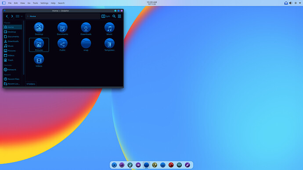Select Home in the Places sidebar
This screenshot has width=303, height=170.
(x=13, y=27)
